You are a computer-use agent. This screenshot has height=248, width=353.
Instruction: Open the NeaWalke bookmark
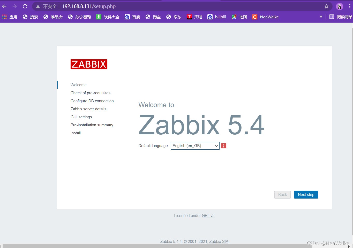266,17
